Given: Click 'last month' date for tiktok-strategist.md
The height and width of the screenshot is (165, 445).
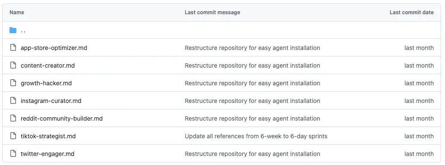Looking at the screenshot, I should [419, 136].
